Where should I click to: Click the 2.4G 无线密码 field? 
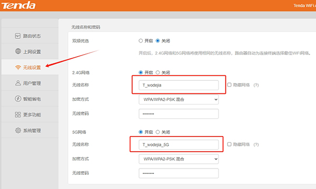[x=179, y=114]
